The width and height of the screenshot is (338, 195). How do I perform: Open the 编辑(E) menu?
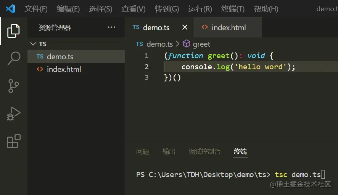[68, 9]
